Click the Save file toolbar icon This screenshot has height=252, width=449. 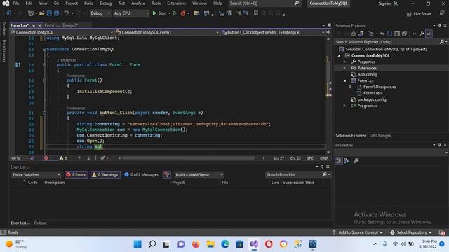49,13
